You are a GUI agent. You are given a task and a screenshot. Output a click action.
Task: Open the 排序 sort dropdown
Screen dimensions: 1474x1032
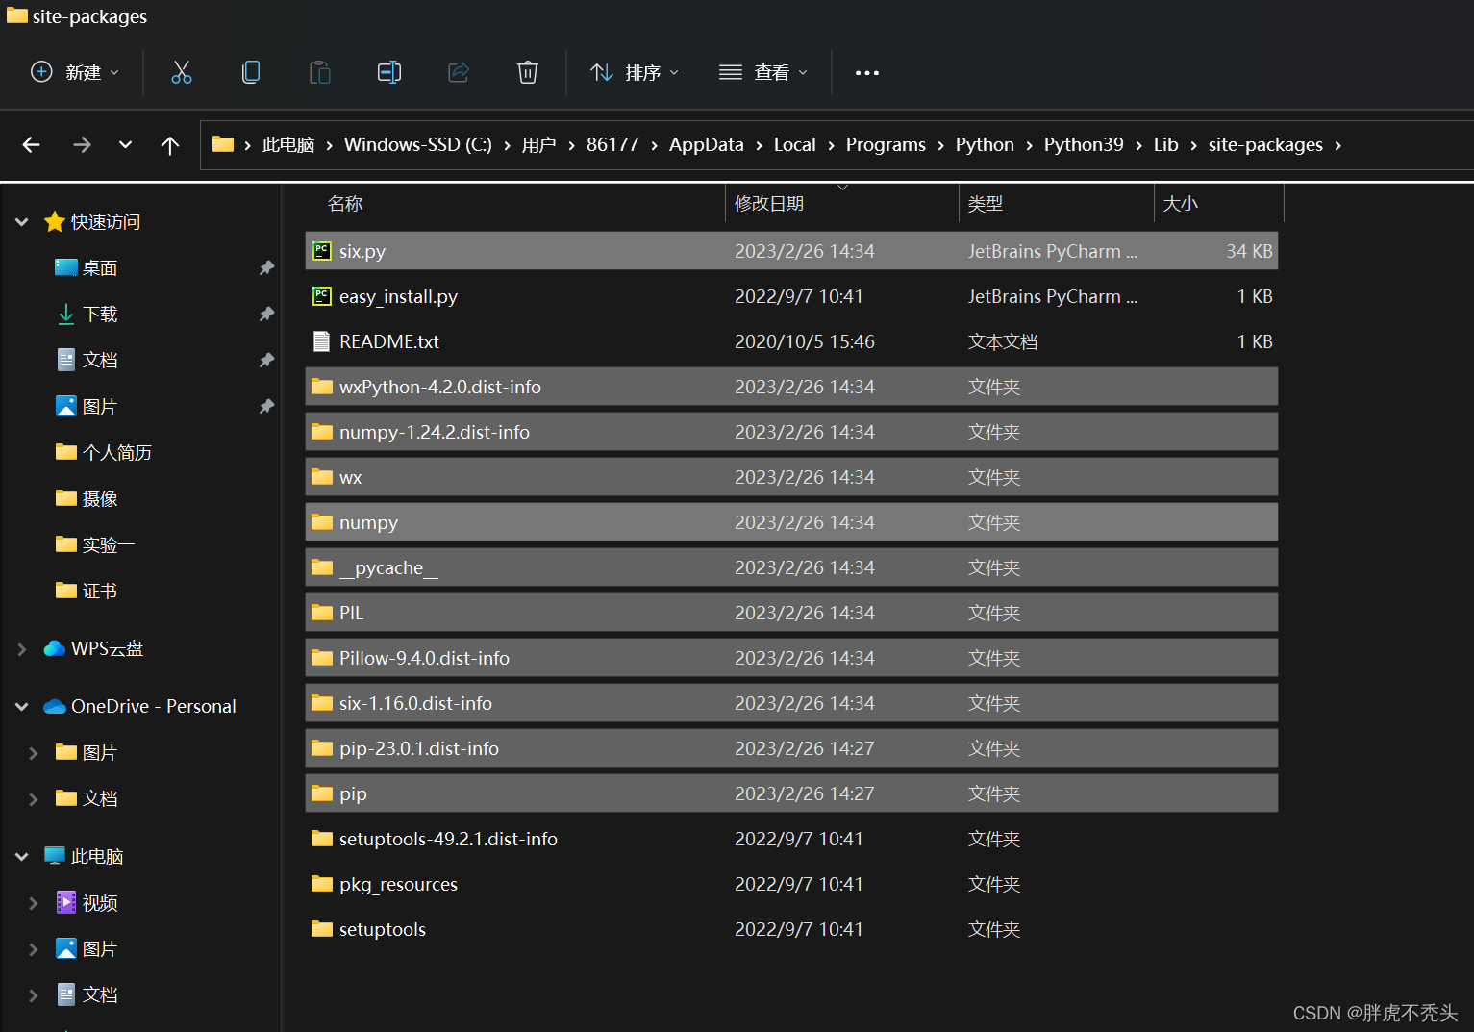635,72
